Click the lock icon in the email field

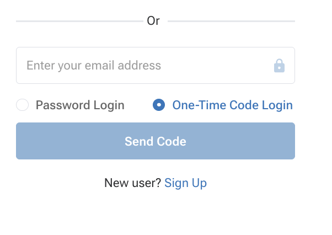tap(279, 66)
